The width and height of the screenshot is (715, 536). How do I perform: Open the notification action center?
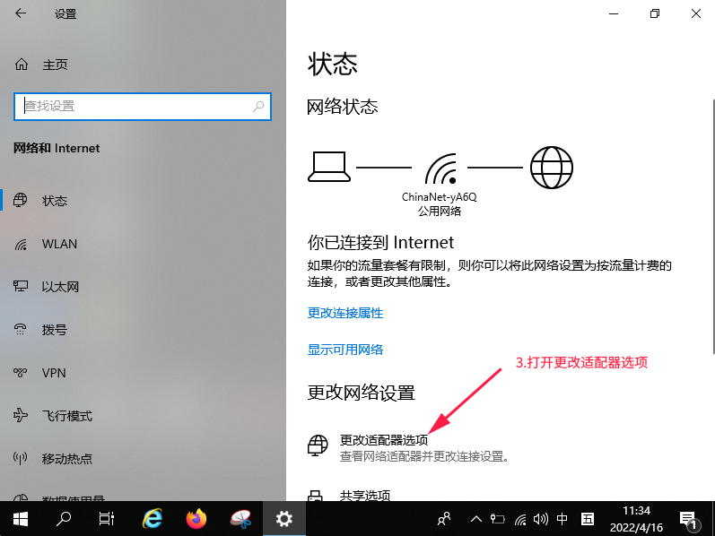pos(689,518)
